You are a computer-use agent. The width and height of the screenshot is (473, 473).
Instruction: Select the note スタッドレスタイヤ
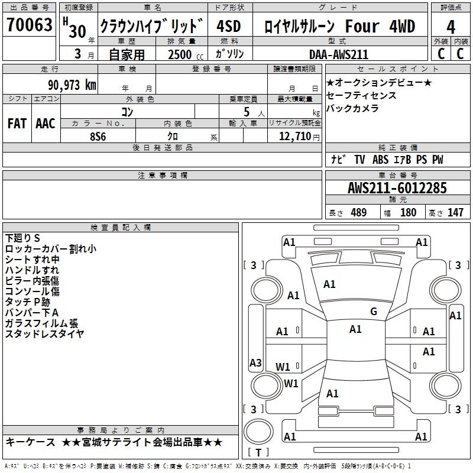tap(45, 334)
